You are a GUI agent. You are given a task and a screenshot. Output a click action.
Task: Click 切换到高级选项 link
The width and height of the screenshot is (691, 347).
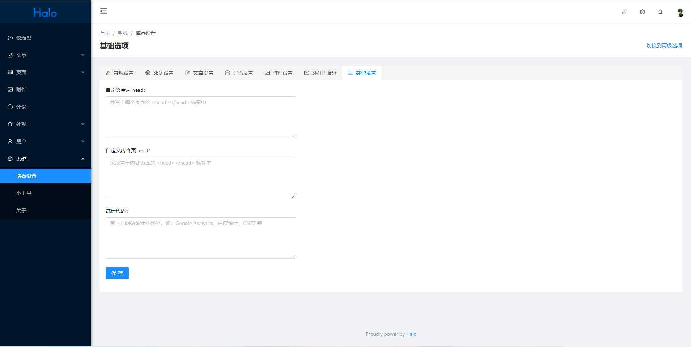pyautogui.click(x=664, y=45)
